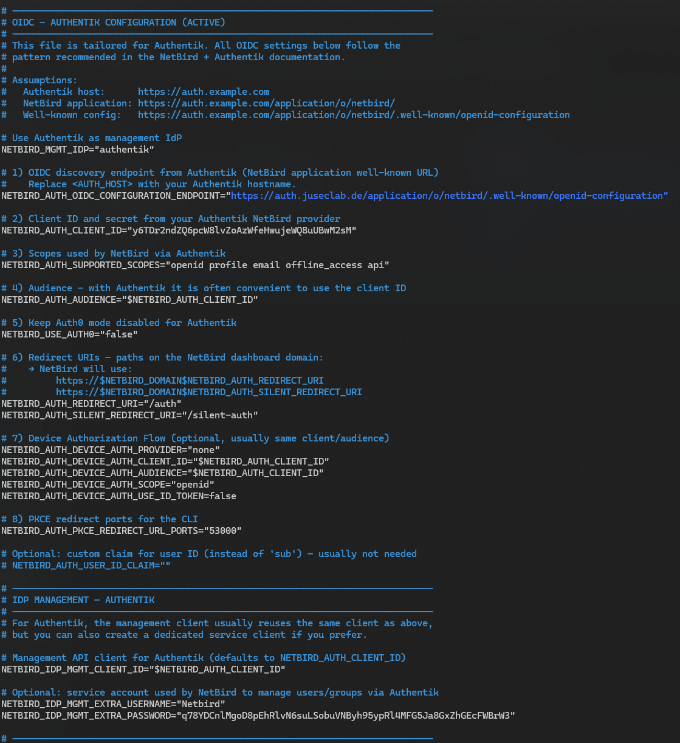Viewport: 680px width, 743px height.
Task: Click the commented NETBIRD_AUTH_USER_ID_CLAIM line
Action: (91, 565)
